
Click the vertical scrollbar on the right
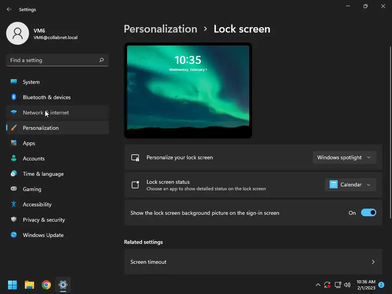[390, 132]
